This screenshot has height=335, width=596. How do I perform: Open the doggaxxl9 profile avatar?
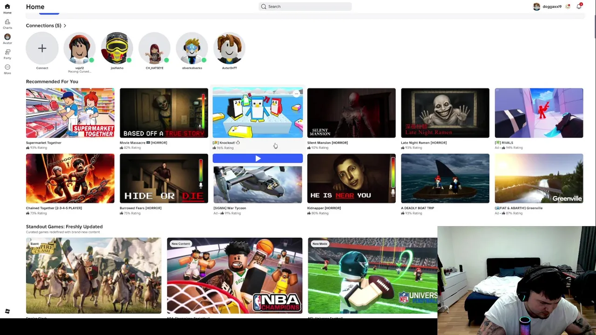(x=536, y=7)
